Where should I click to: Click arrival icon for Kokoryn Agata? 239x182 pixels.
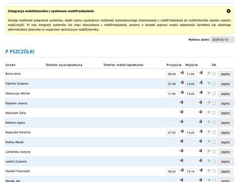click(181, 121)
